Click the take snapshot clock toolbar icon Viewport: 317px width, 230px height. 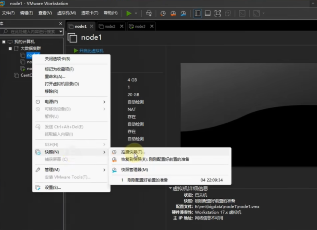(163, 13)
